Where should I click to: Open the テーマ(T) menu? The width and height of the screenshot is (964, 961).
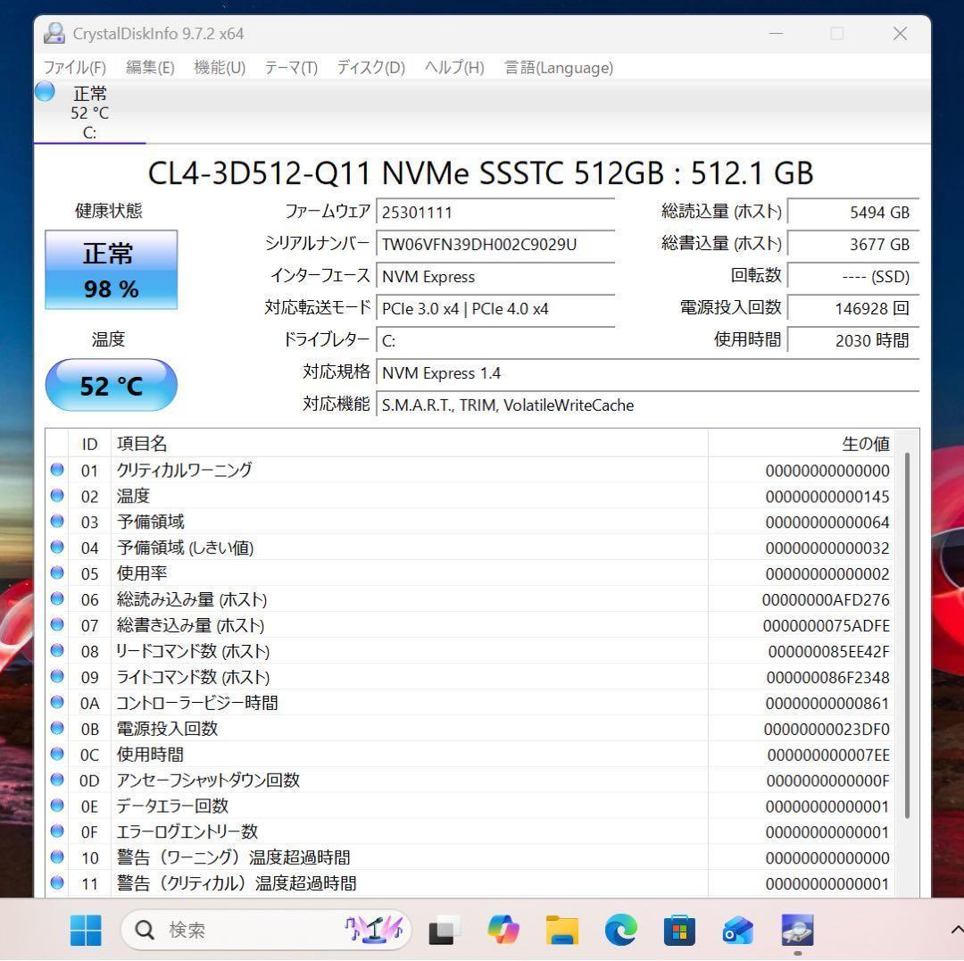(x=289, y=67)
